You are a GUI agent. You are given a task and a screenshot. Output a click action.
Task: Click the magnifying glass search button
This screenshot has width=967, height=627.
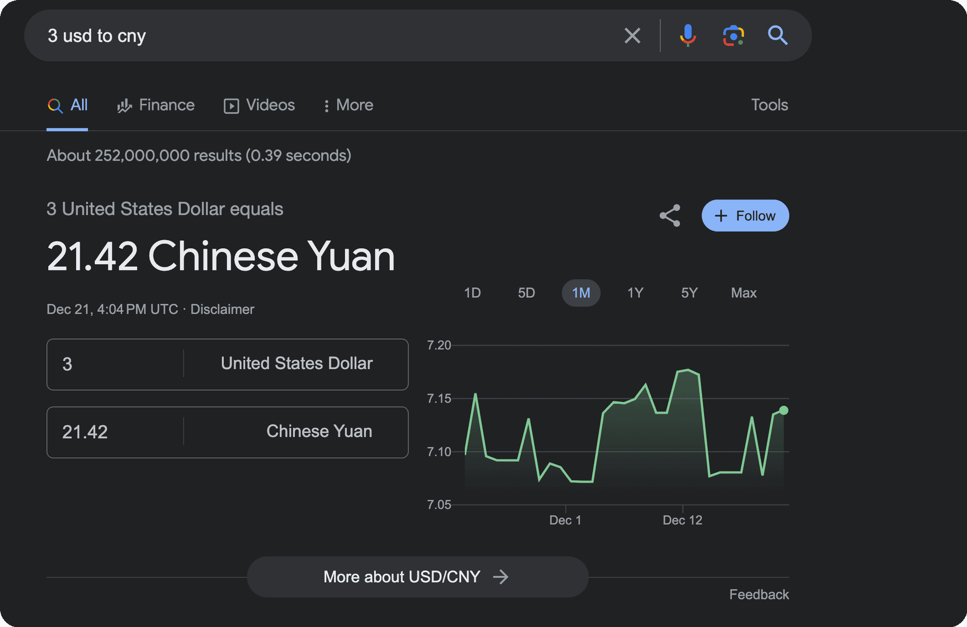coord(778,36)
